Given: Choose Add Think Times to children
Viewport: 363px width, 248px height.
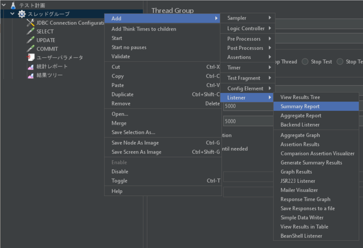Looking at the screenshot, I should pyautogui.click(x=163, y=29).
